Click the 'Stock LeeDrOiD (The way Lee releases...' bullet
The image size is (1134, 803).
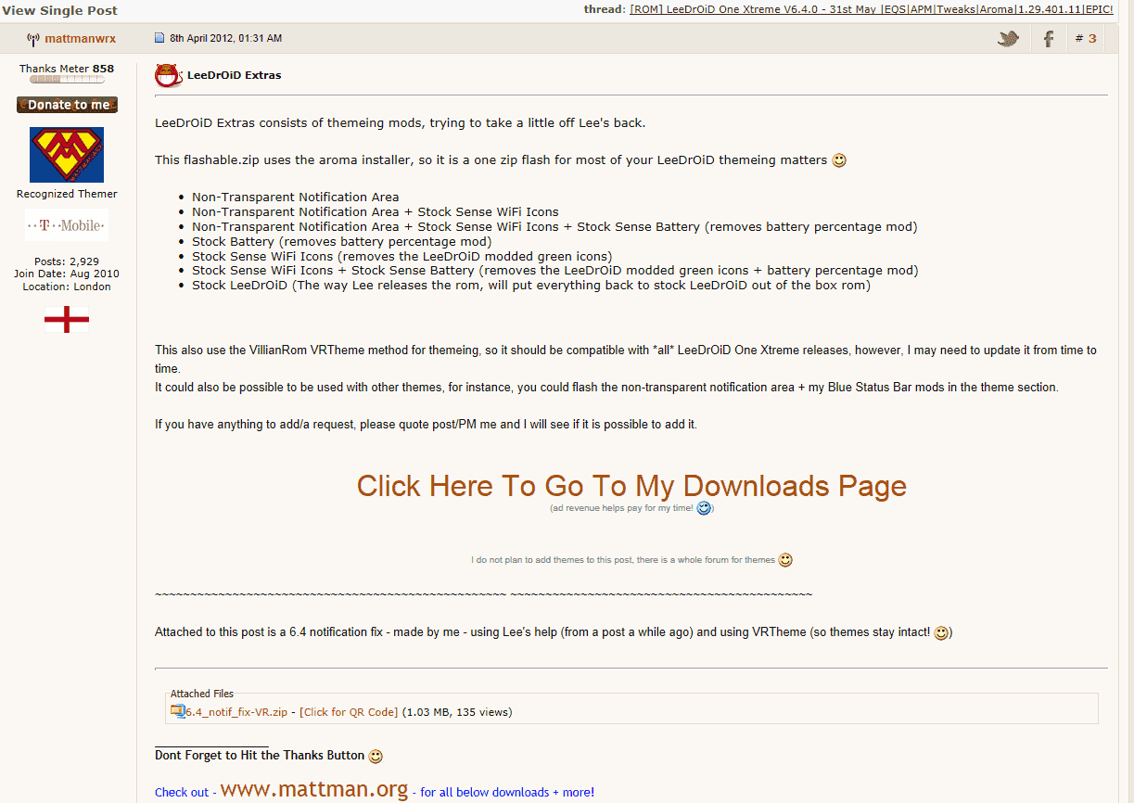pos(531,286)
